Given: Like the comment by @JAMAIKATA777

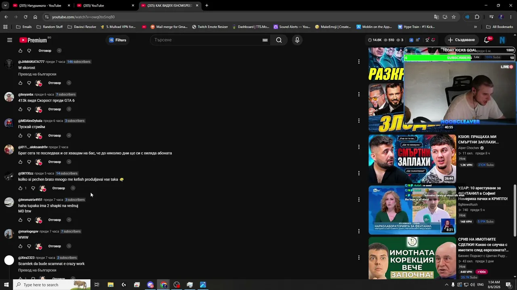Looking at the screenshot, I should [x=20, y=83].
